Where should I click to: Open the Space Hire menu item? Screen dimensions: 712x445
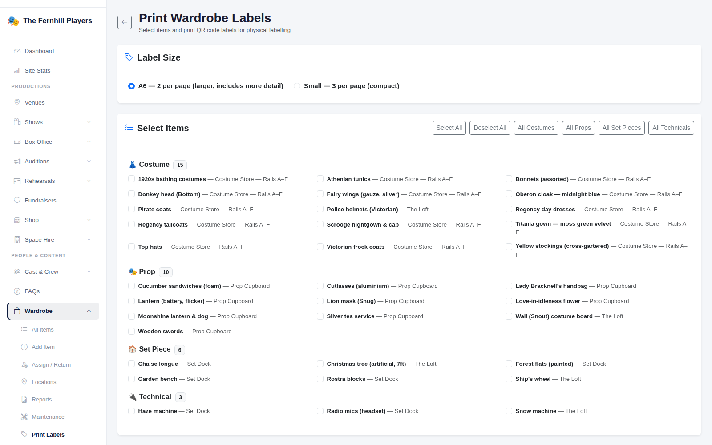pyautogui.click(x=53, y=239)
